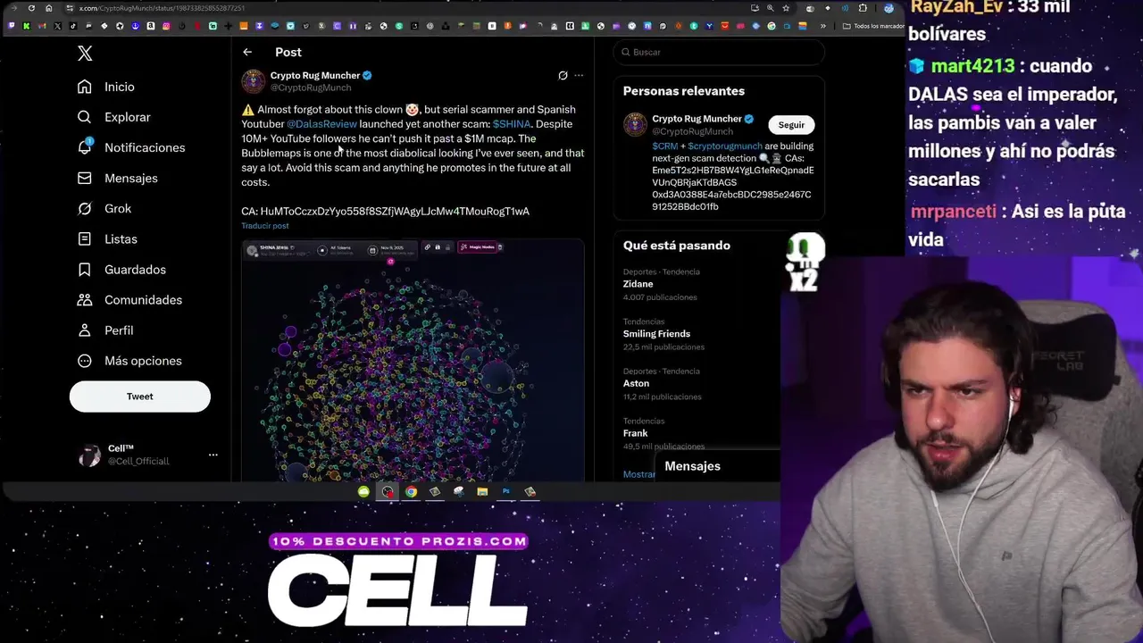Click the green circular taskbar icon
Viewport: 1143px width, 643px height.
click(363, 491)
